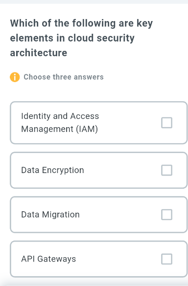This screenshot has height=286, width=188.
Task: Click the 'Choose three answers' hint text
Action: pyautogui.click(x=64, y=77)
